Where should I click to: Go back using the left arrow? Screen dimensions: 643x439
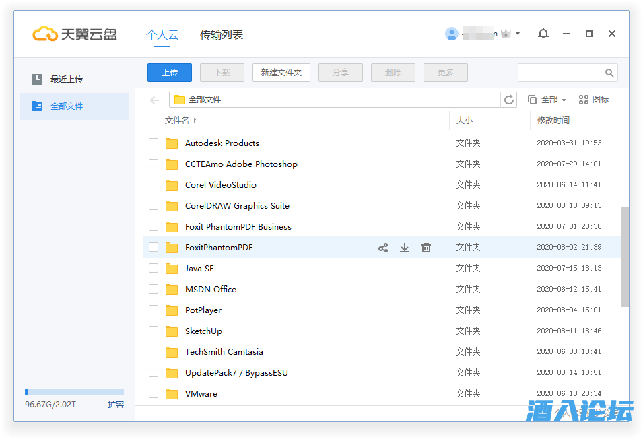click(x=155, y=100)
